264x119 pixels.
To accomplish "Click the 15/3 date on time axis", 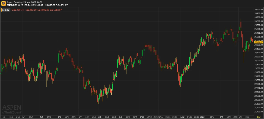I will pos(11,117).
